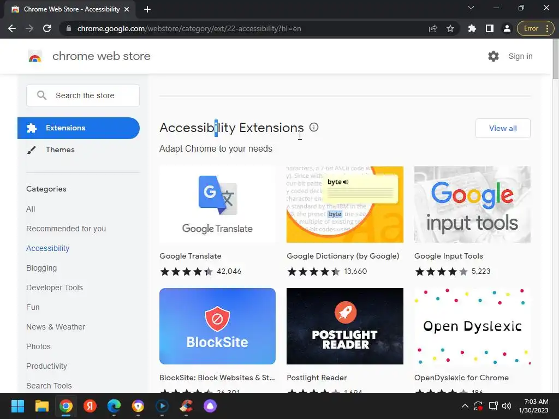Open the clock and date panel
The width and height of the screenshot is (559, 419).
coord(534,406)
